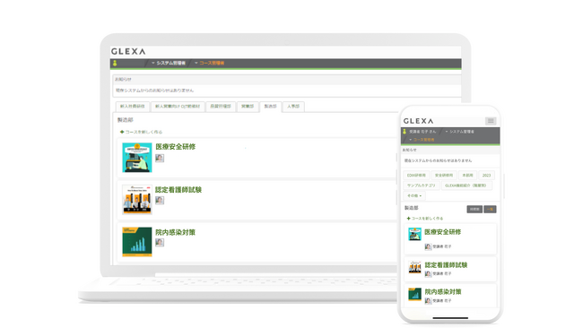Viewport: 583px width, 328px height.
Task: Click the instructor avatar under 認定看護師試験 on laptop
Action: [x=160, y=200]
